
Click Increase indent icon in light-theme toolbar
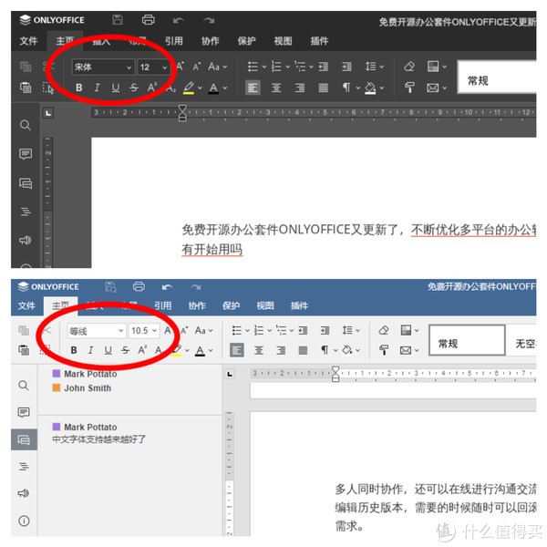[325, 330]
